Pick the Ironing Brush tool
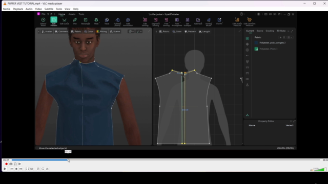Screen dimensions: 328x184 [x=209, y=21]
